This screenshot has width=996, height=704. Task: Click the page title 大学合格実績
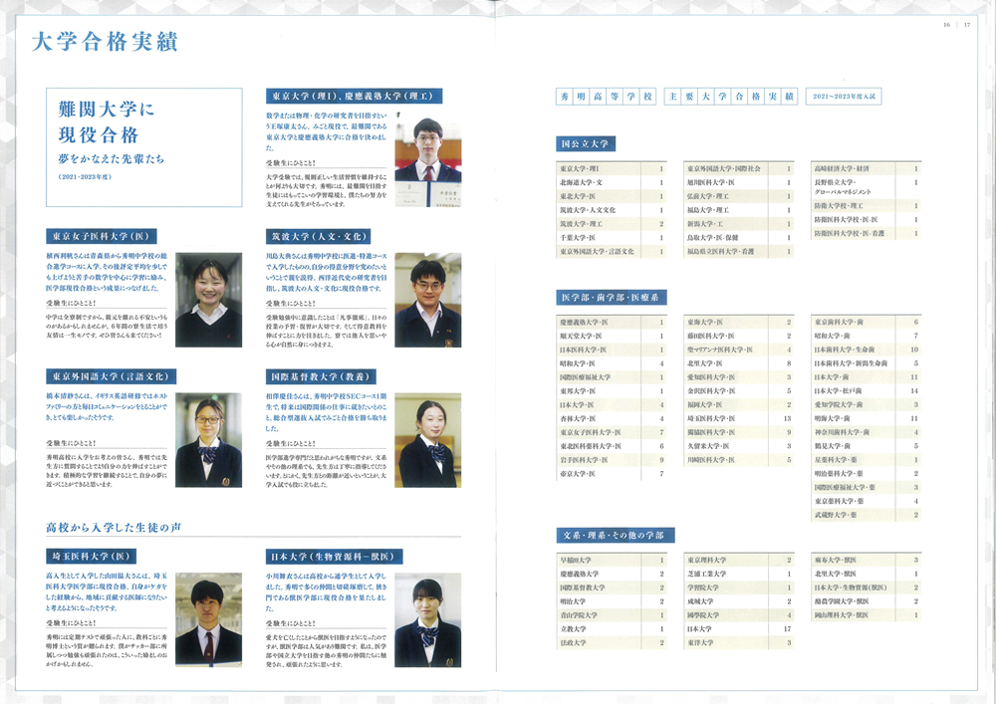105,42
